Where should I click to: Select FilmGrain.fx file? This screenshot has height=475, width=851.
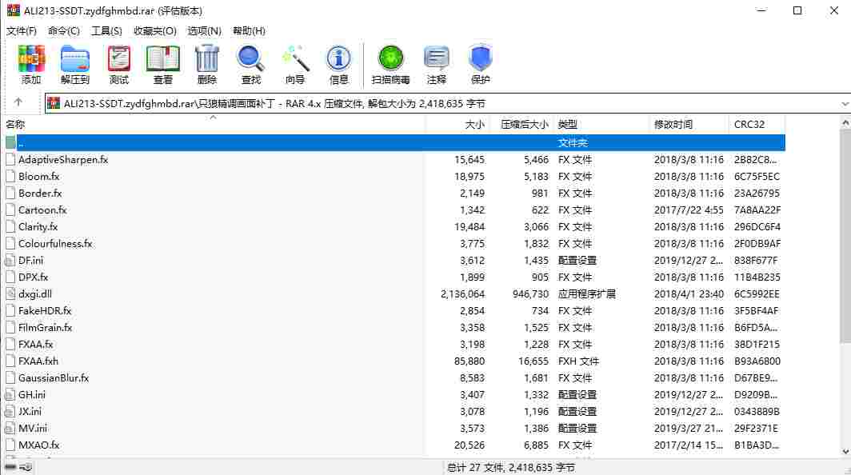45,327
